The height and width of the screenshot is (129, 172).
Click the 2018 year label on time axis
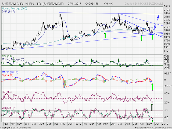[165, 124]
